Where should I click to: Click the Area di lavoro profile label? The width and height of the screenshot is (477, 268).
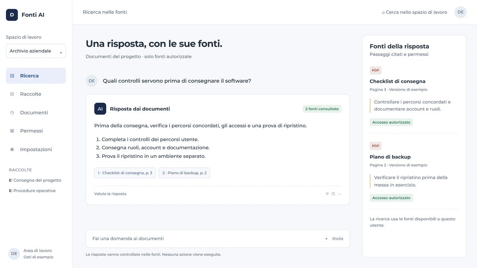tap(38, 251)
